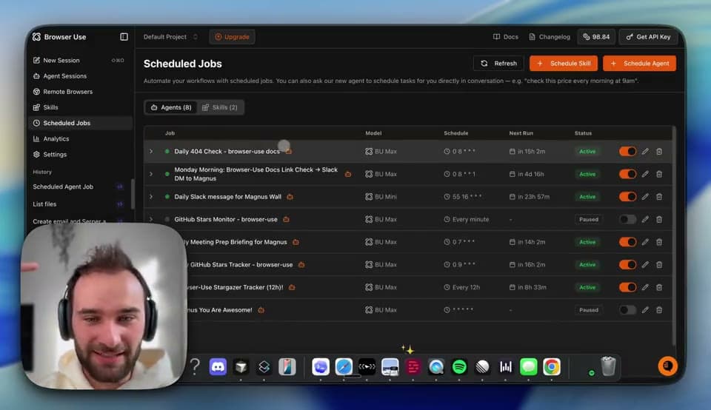Image resolution: width=711 pixels, height=410 pixels.
Task: Edit the Daily Slack message job
Action: 645,197
